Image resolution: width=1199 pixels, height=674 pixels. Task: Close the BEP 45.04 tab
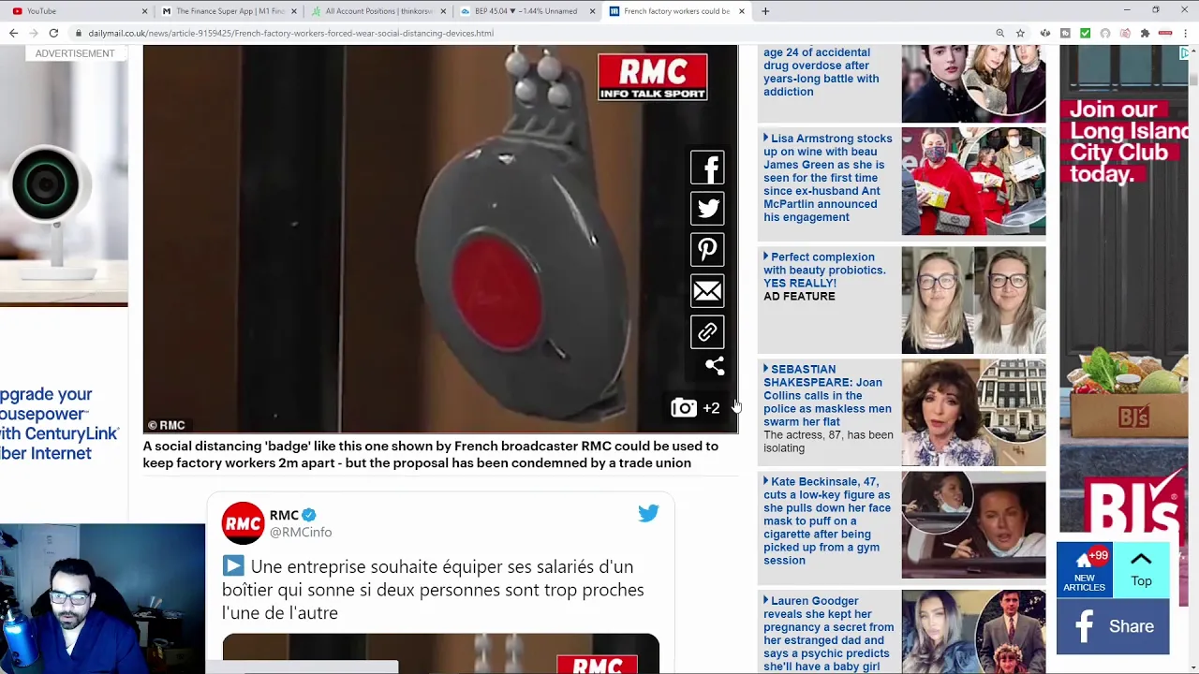tap(592, 11)
